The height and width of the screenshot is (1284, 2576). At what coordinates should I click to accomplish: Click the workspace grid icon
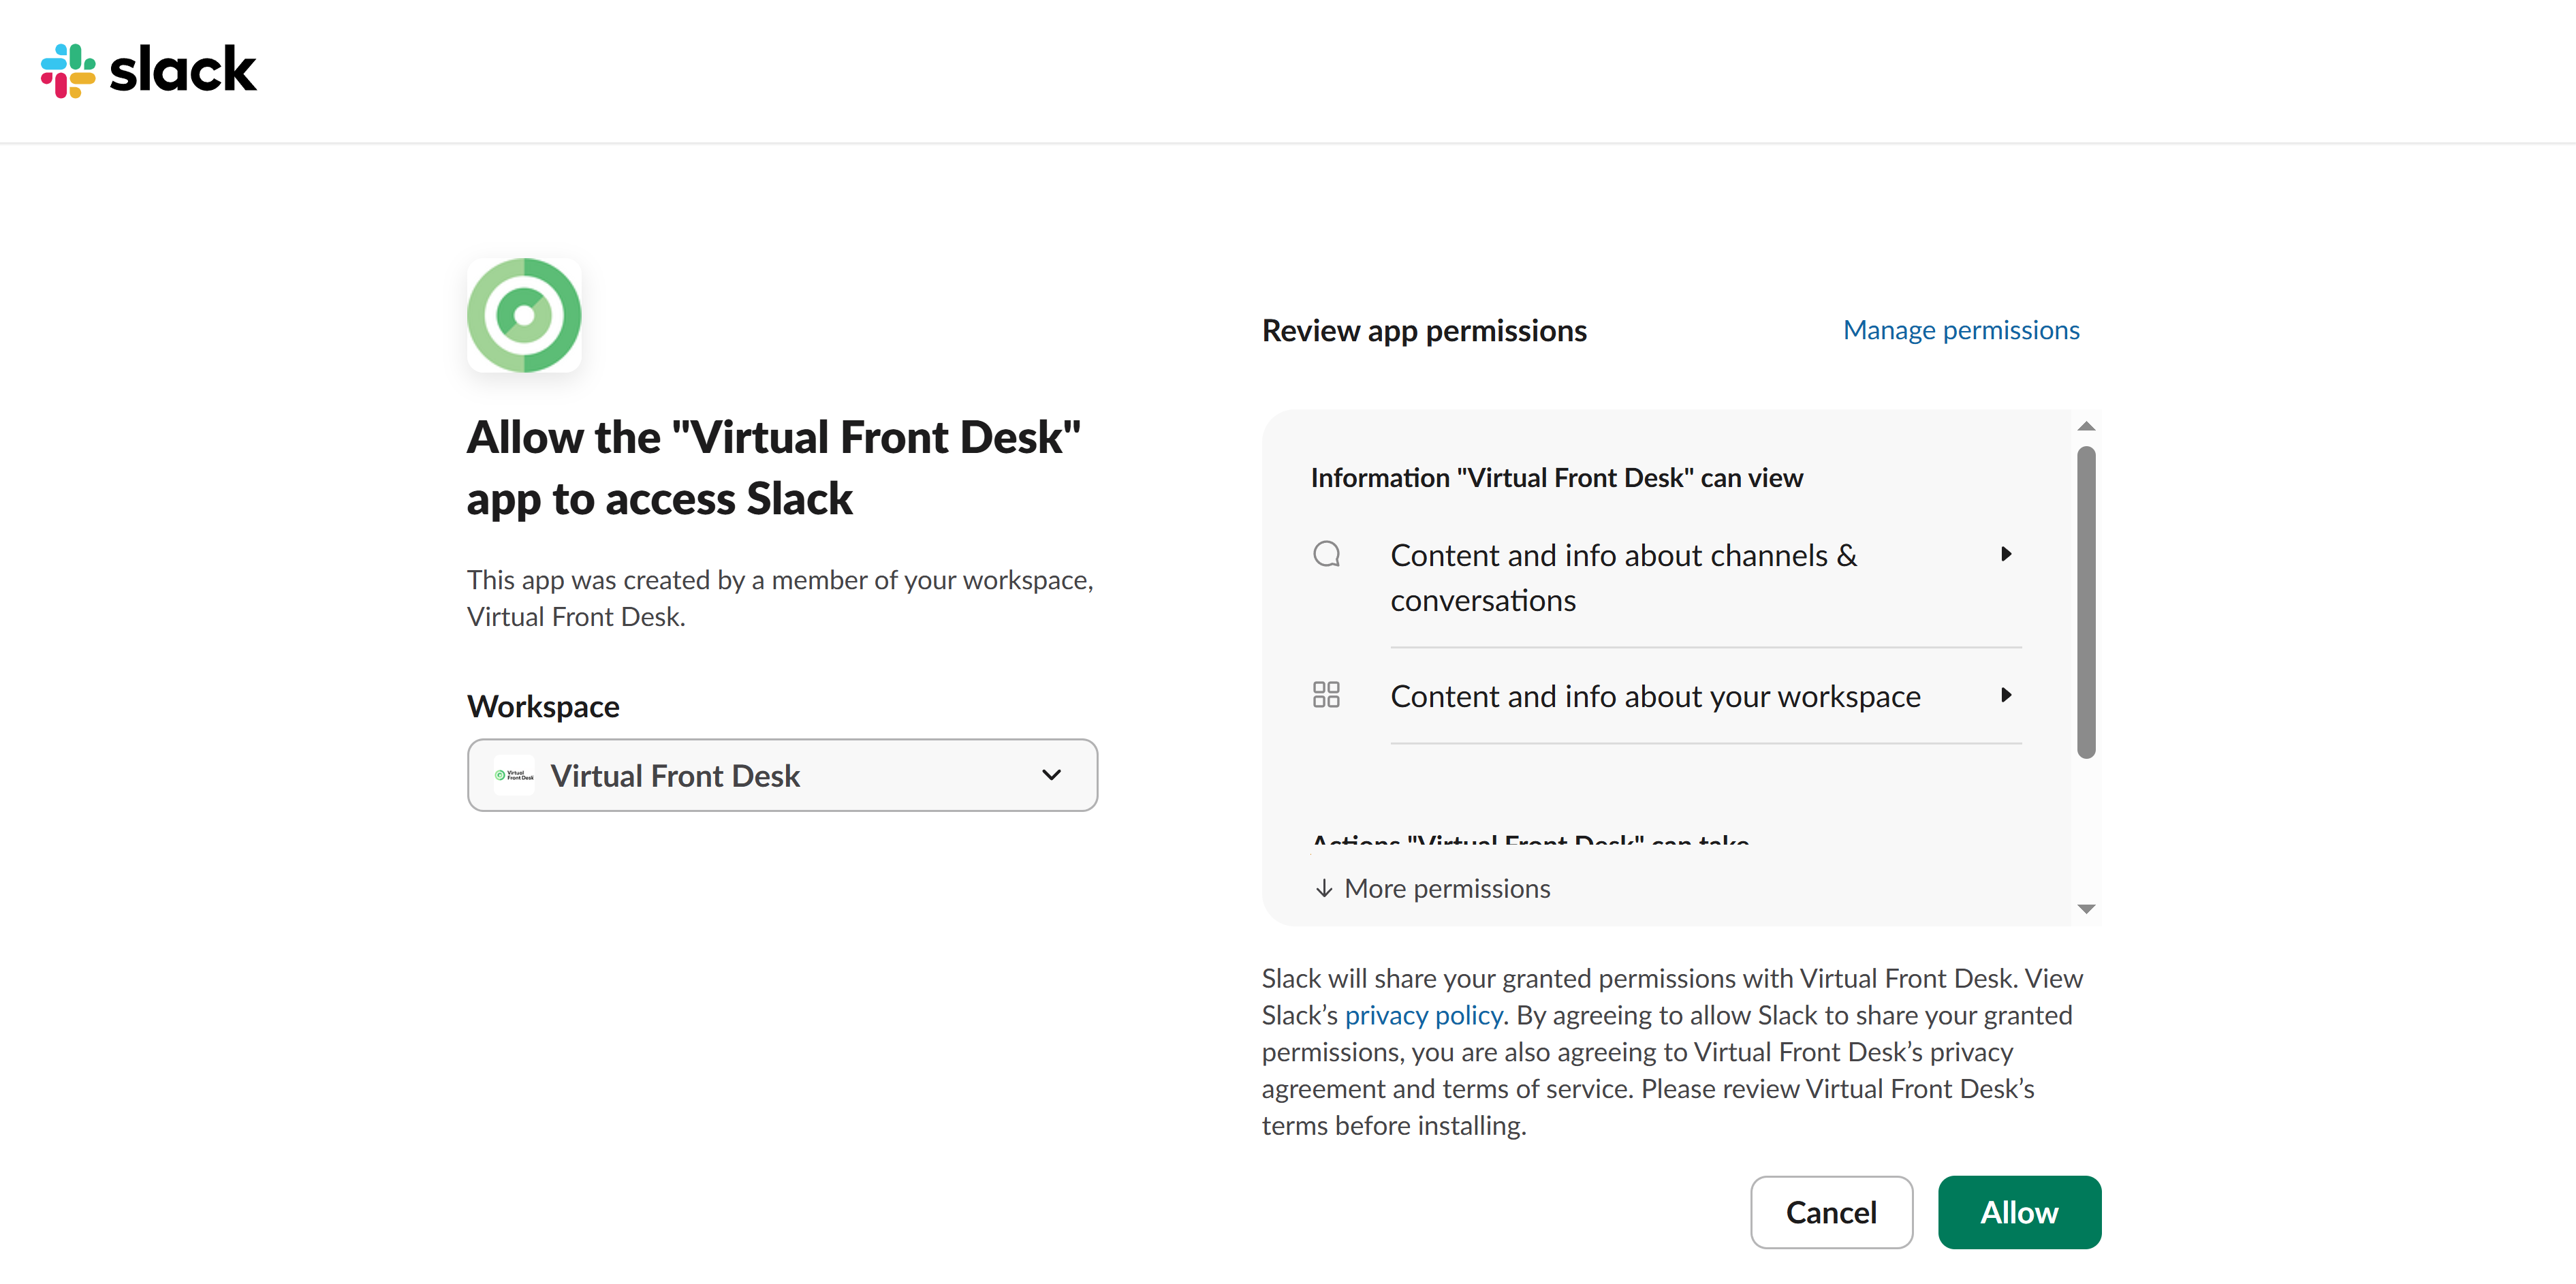pos(1326,695)
